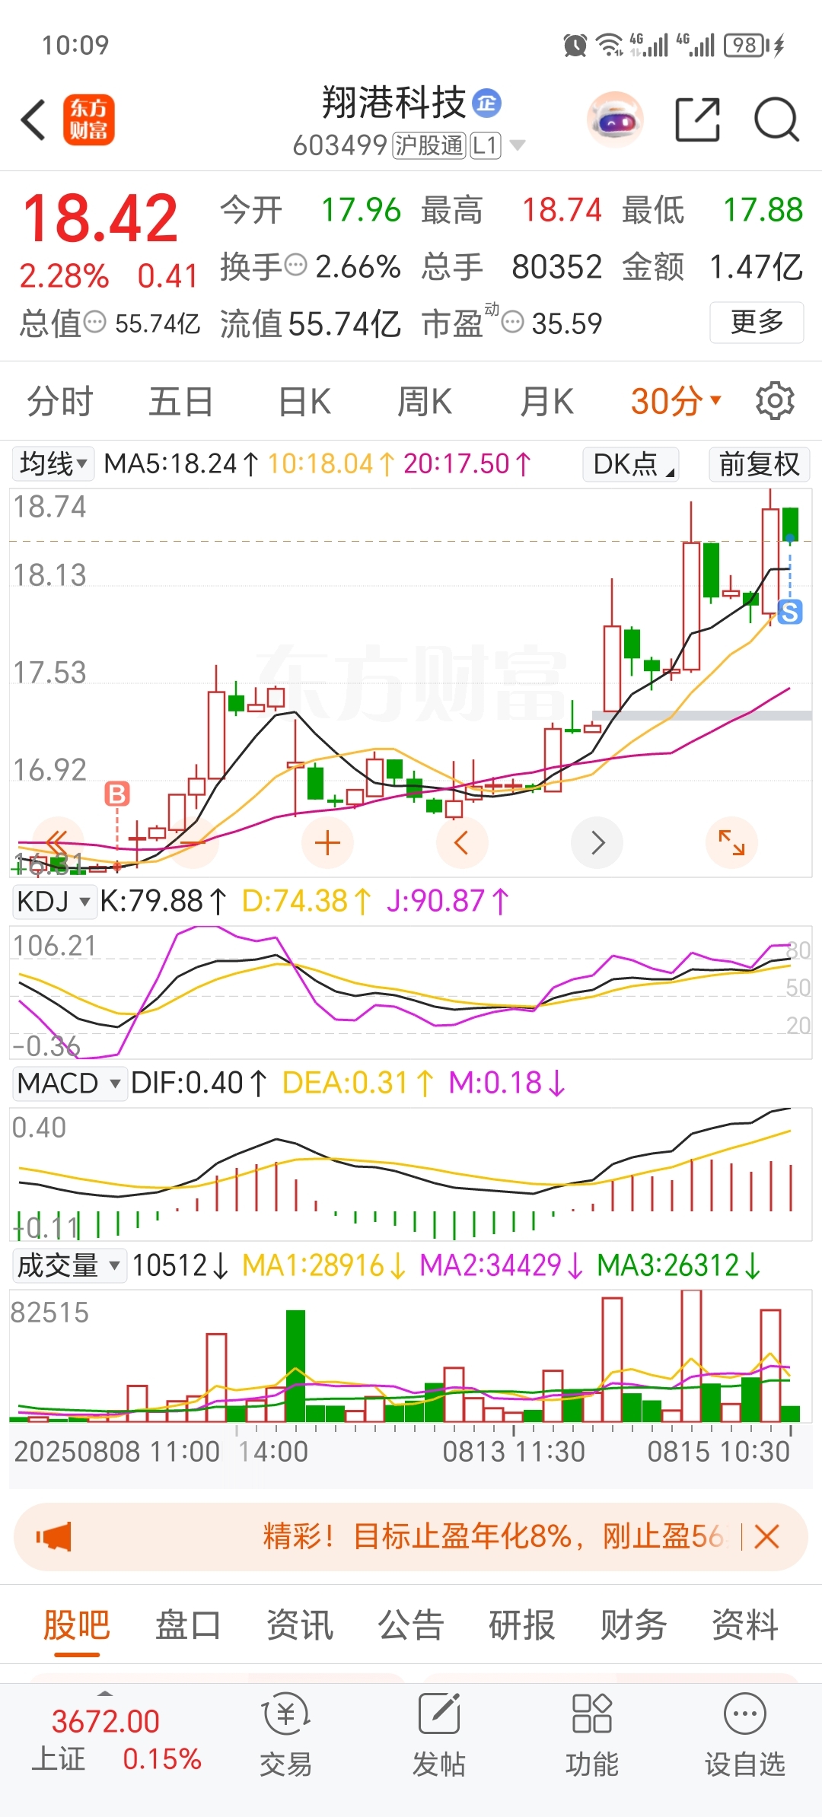Switch to 周K chart tab
Image resolution: width=822 pixels, height=1817 pixels.
(425, 401)
